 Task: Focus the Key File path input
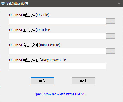57,21
